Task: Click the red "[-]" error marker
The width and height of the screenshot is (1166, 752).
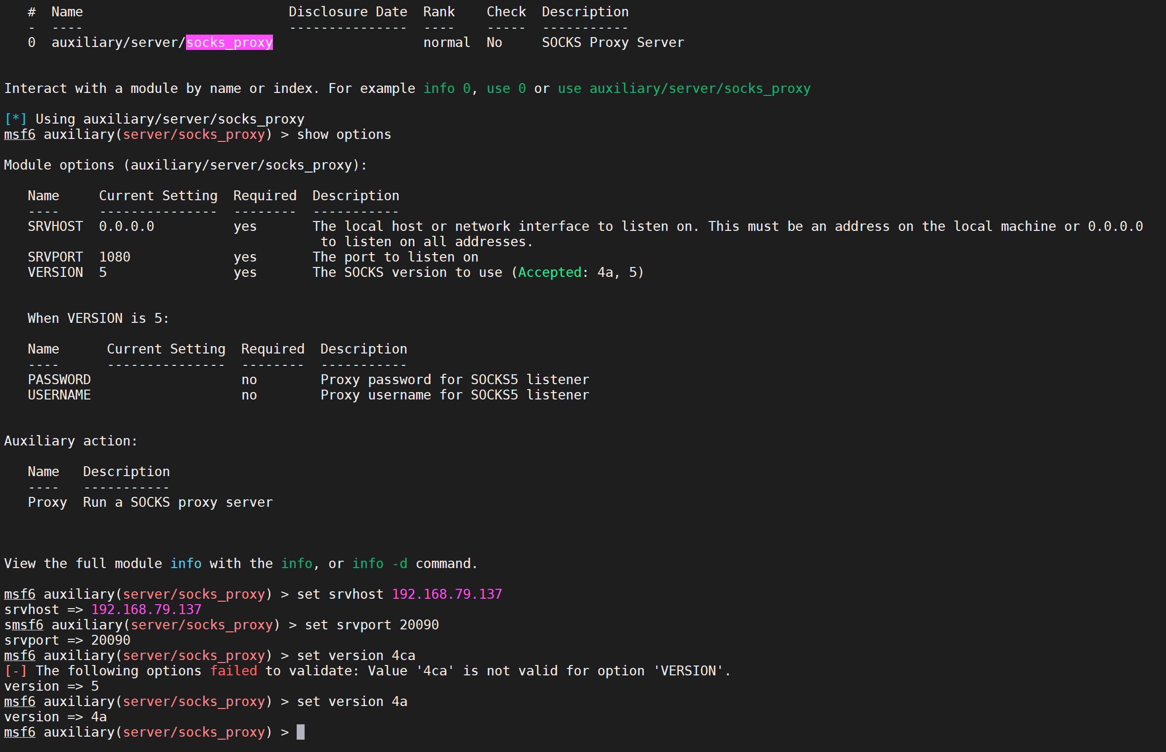Action: click(16, 671)
